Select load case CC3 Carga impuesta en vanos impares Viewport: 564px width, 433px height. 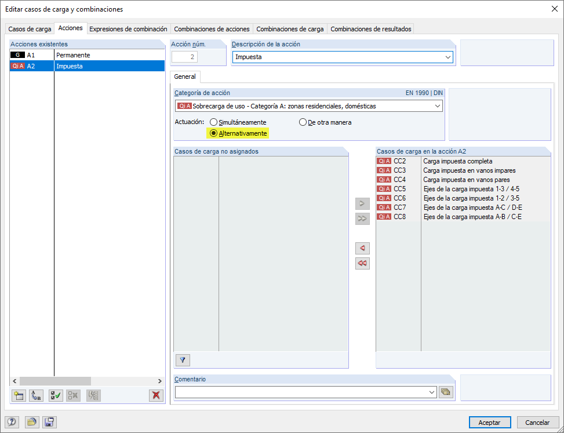(463, 170)
